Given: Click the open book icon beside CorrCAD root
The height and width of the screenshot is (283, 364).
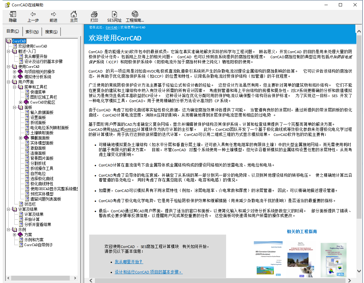Looking at the screenshot, I should 9,41.
